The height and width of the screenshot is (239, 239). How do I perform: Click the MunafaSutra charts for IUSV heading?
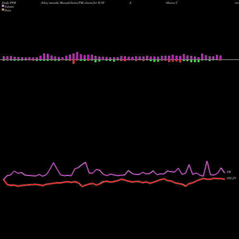(x=73, y=3)
